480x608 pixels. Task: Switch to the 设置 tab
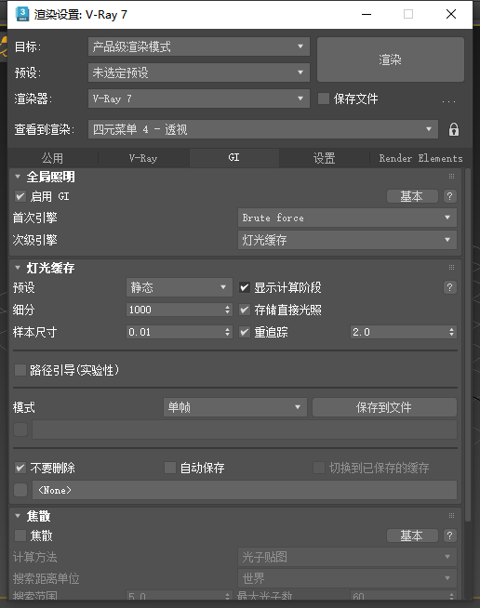tap(324, 158)
